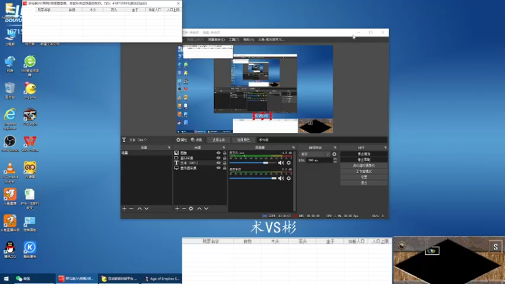The image size is (505, 284).
Task: Adjust microphone volume slider in mixer
Action: click(x=253, y=163)
